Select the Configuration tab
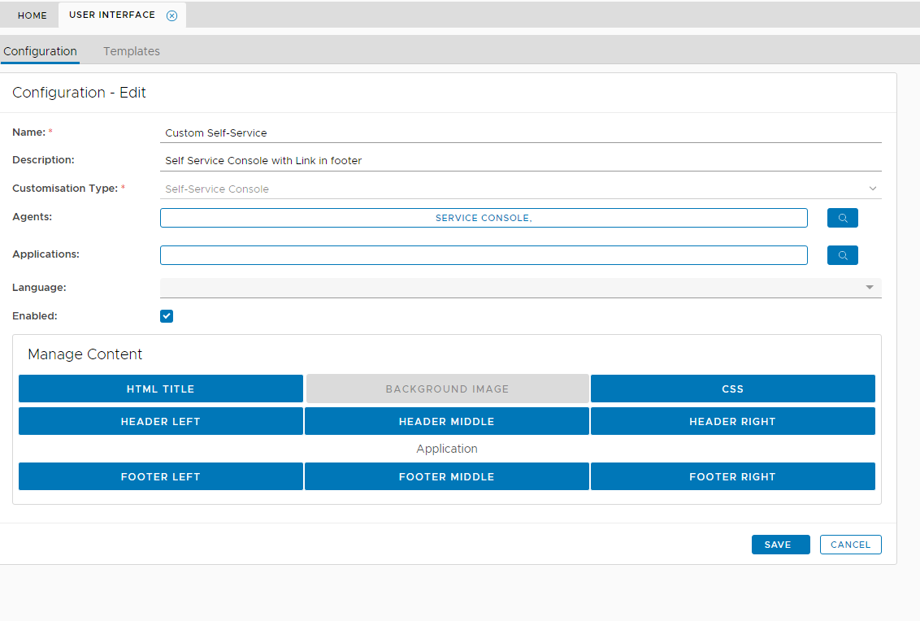This screenshot has height=621, width=920. (40, 51)
